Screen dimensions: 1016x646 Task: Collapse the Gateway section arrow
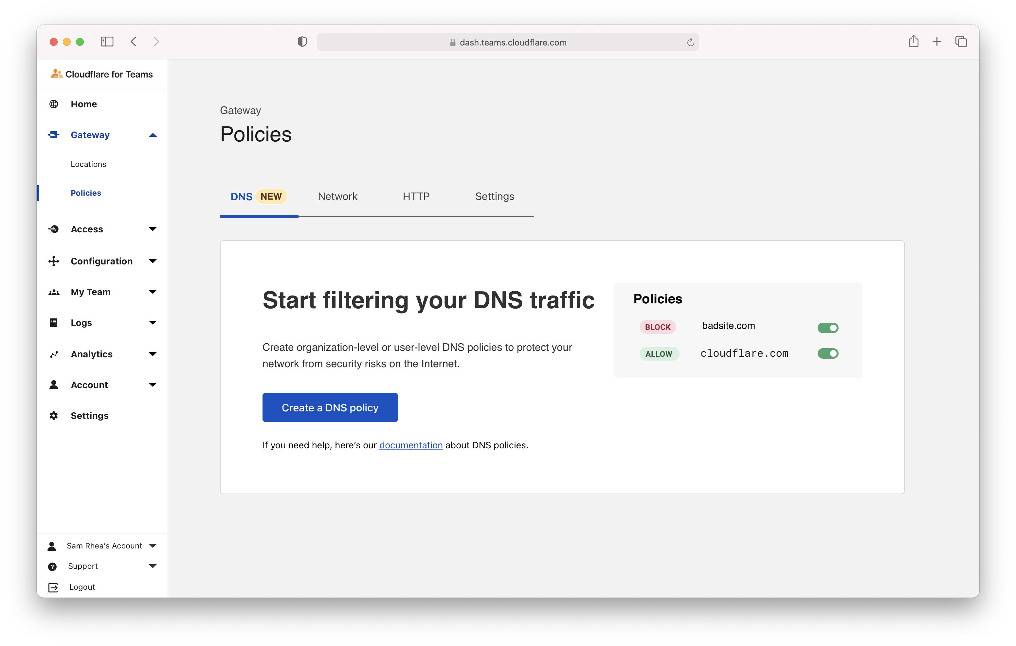153,135
